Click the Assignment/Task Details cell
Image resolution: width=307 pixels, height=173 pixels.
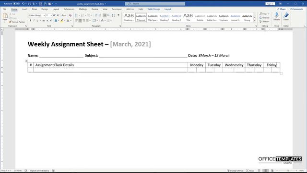pyautogui.click(x=111, y=65)
